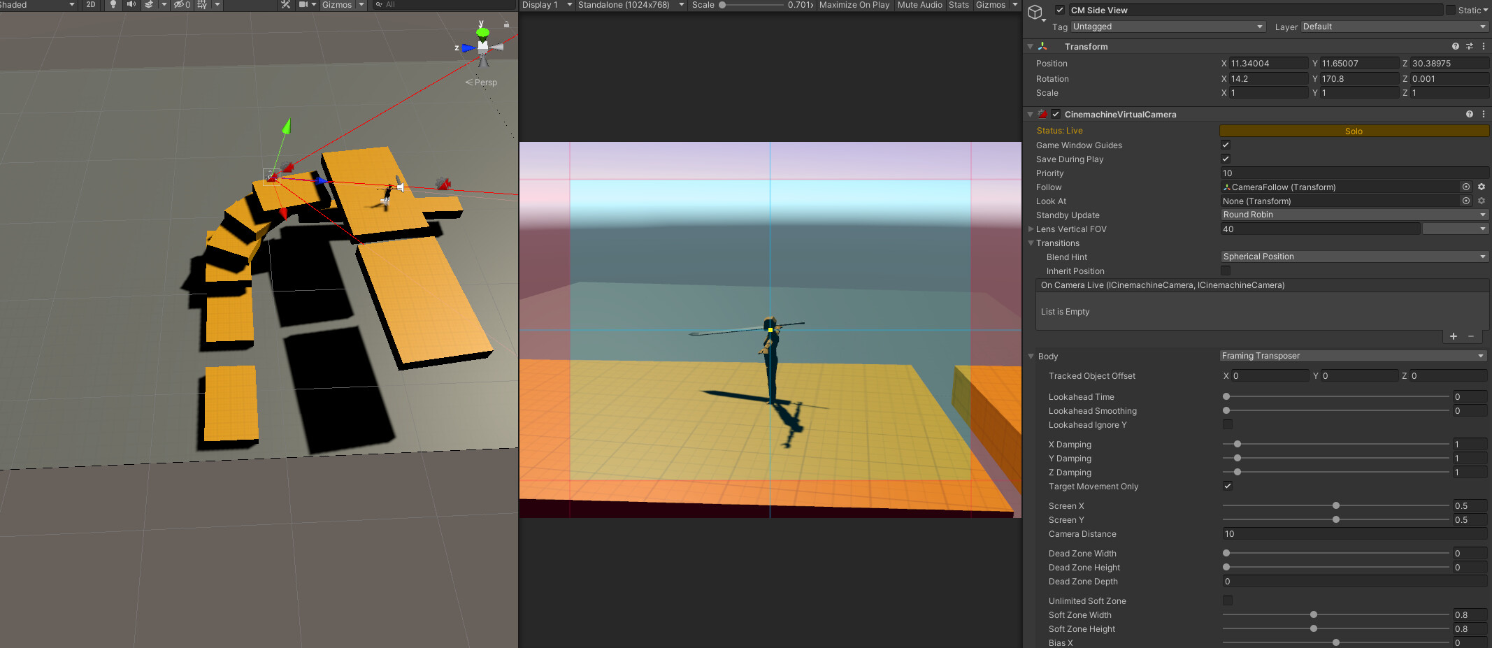Toggle the CM Side View active checkbox
Screen dimensions: 1492x648
click(x=1060, y=10)
